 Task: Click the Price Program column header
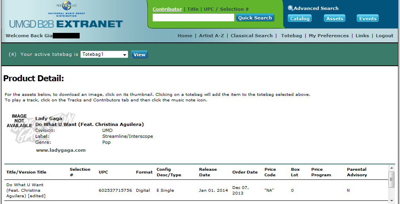(321, 172)
